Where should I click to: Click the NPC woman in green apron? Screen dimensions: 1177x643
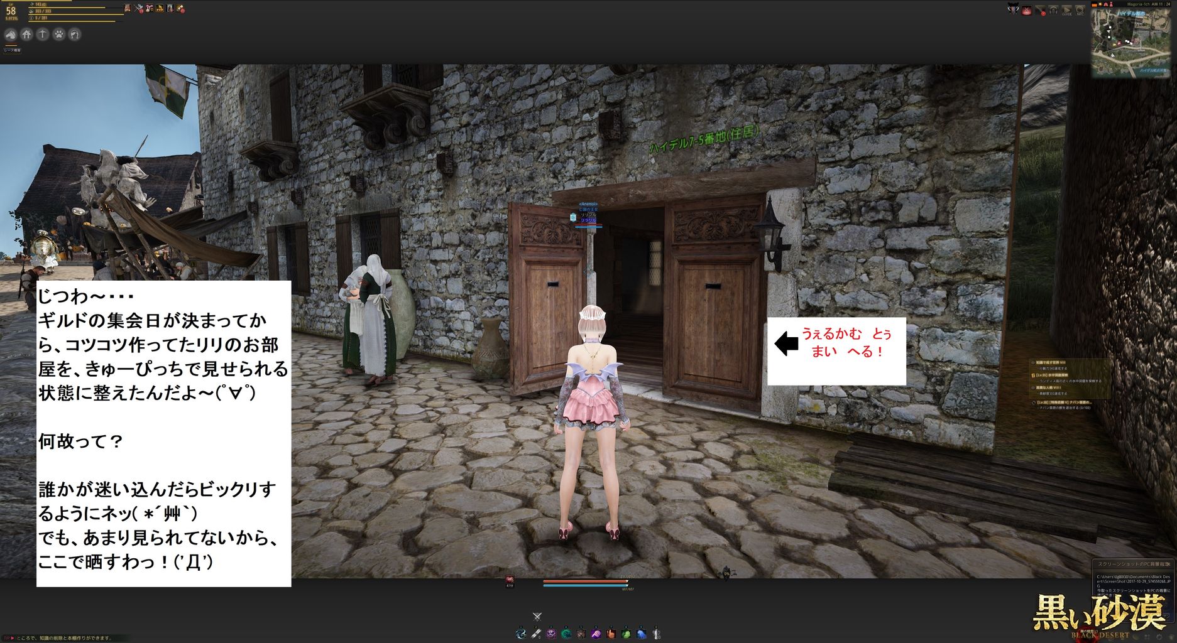coord(376,319)
